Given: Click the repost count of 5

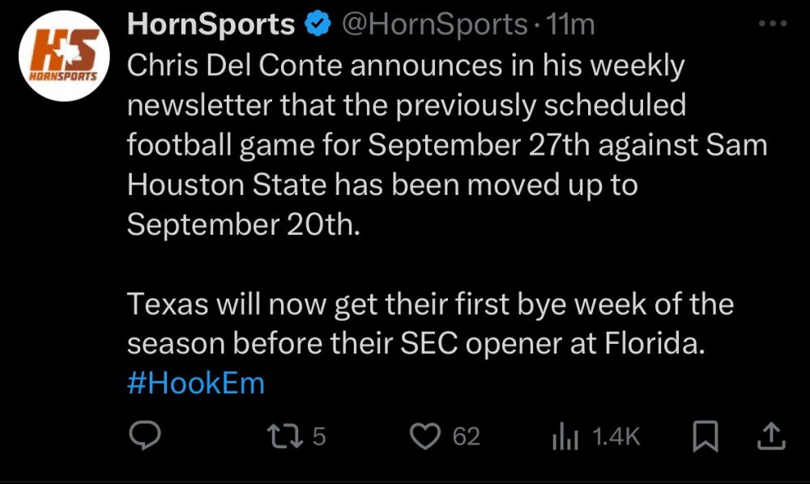Looking at the screenshot, I should [318, 438].
